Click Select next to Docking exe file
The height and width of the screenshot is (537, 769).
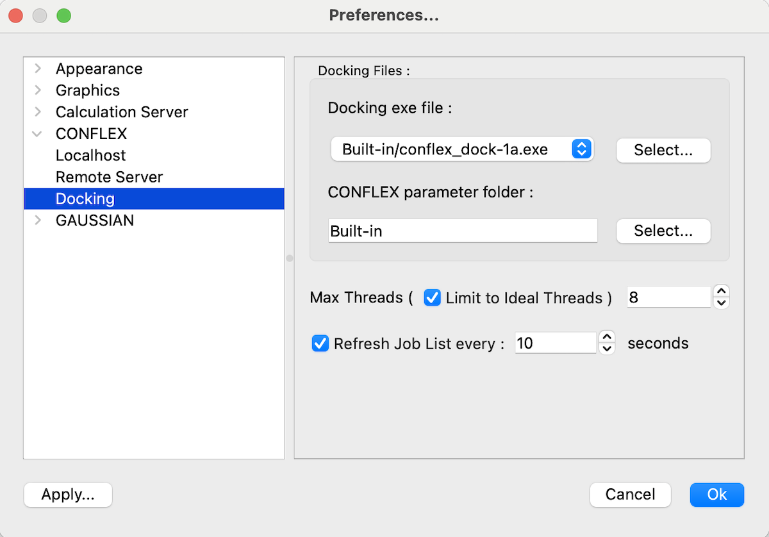click(663, 150)
